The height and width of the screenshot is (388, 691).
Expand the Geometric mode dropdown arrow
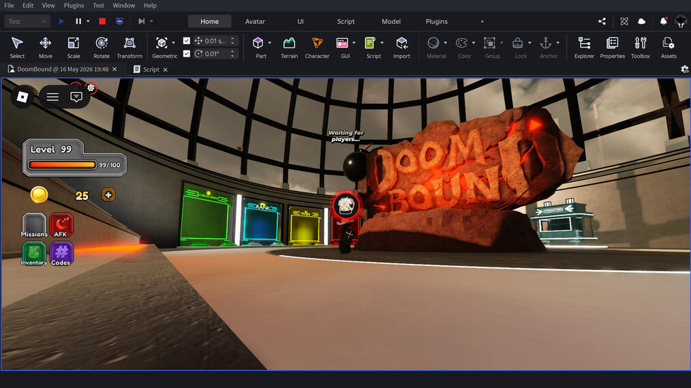[173, 43]
